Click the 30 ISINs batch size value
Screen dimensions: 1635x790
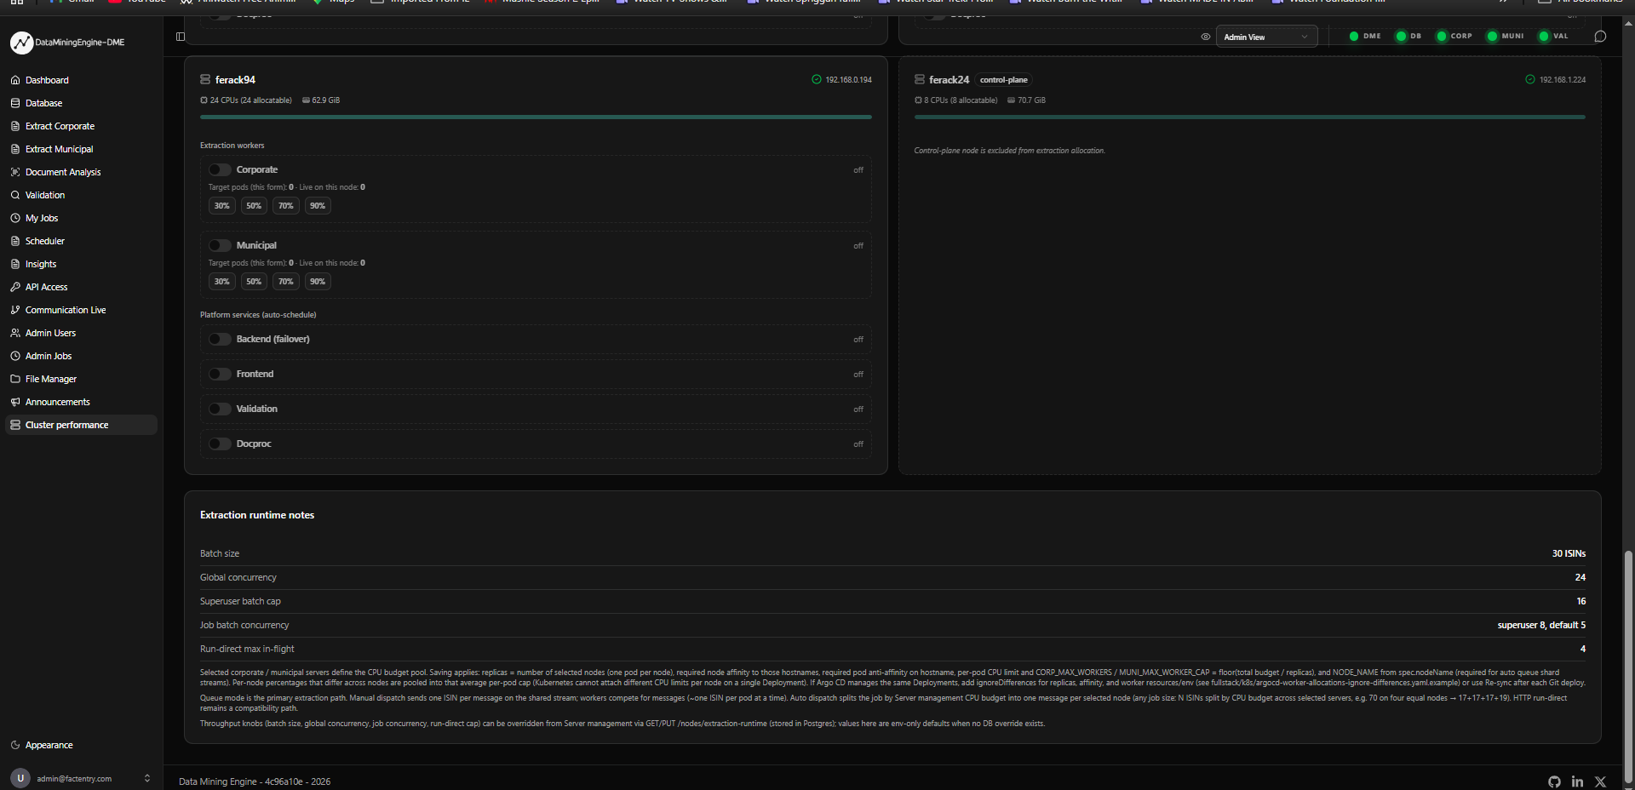click(1569, 553)
